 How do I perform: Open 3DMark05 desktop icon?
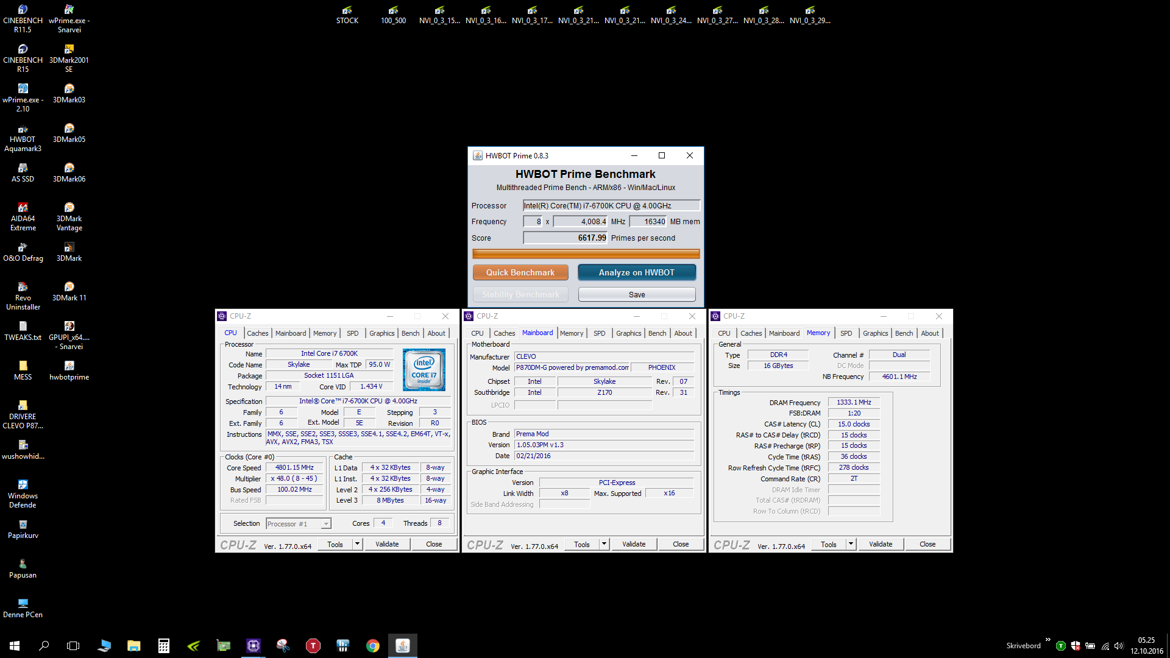69,133
